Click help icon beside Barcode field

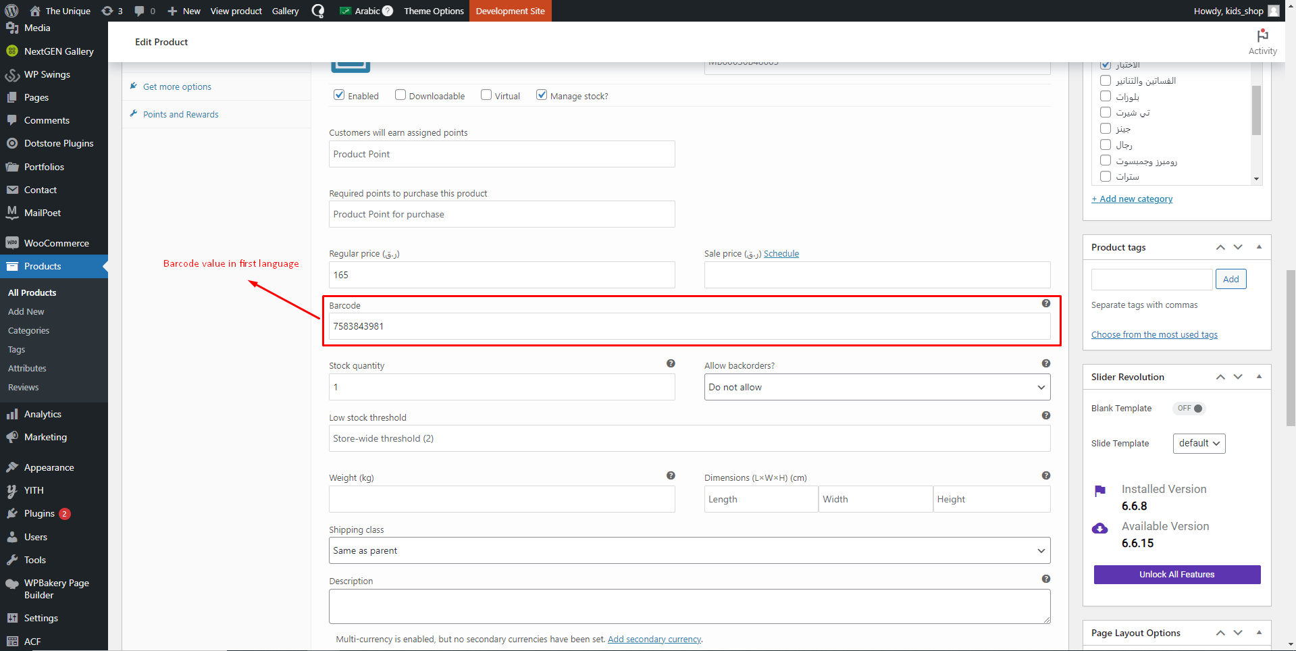[1045, 304]
